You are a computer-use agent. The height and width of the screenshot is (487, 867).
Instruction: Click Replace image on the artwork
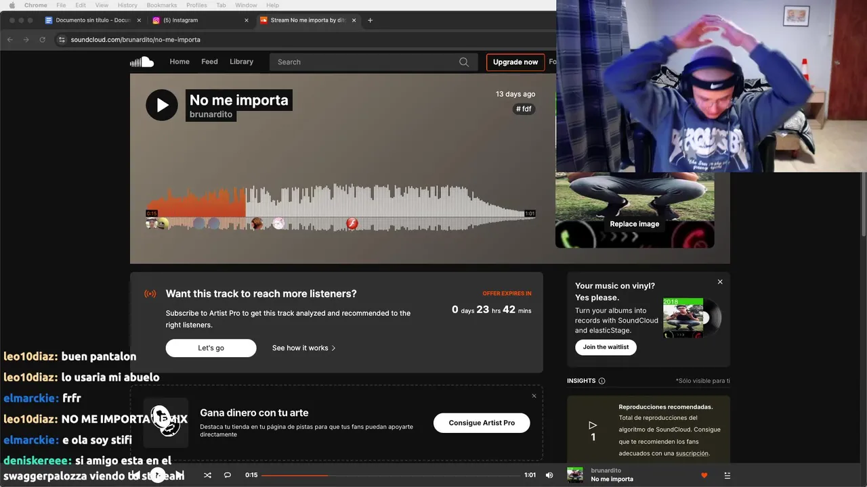635,224
